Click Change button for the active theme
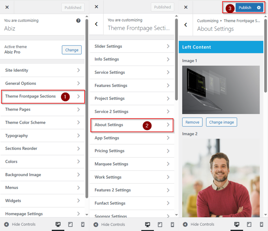 pyautogui.click(x=72, y=50)
